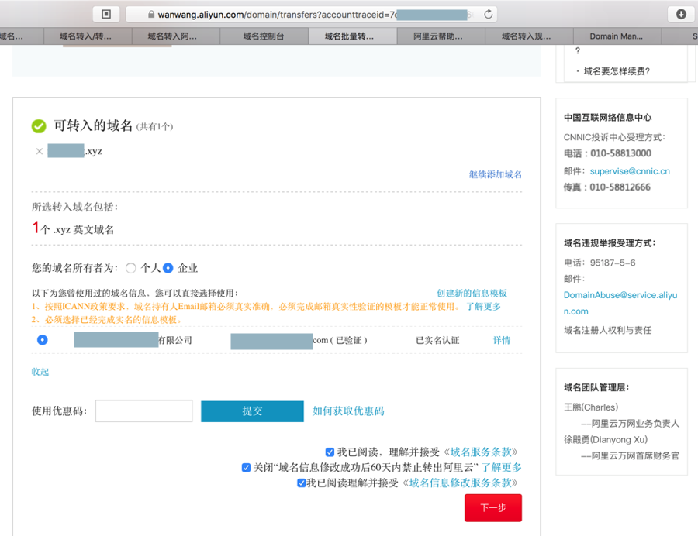
Task: Remove the .xyz domain with the X icon
Action: (x=40, y=151)
